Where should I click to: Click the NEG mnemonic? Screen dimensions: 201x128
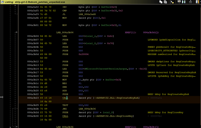[64, 83]
